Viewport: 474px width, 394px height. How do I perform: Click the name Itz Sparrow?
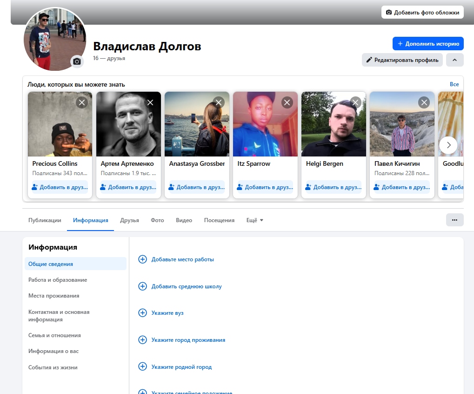(x=254, y=164)
